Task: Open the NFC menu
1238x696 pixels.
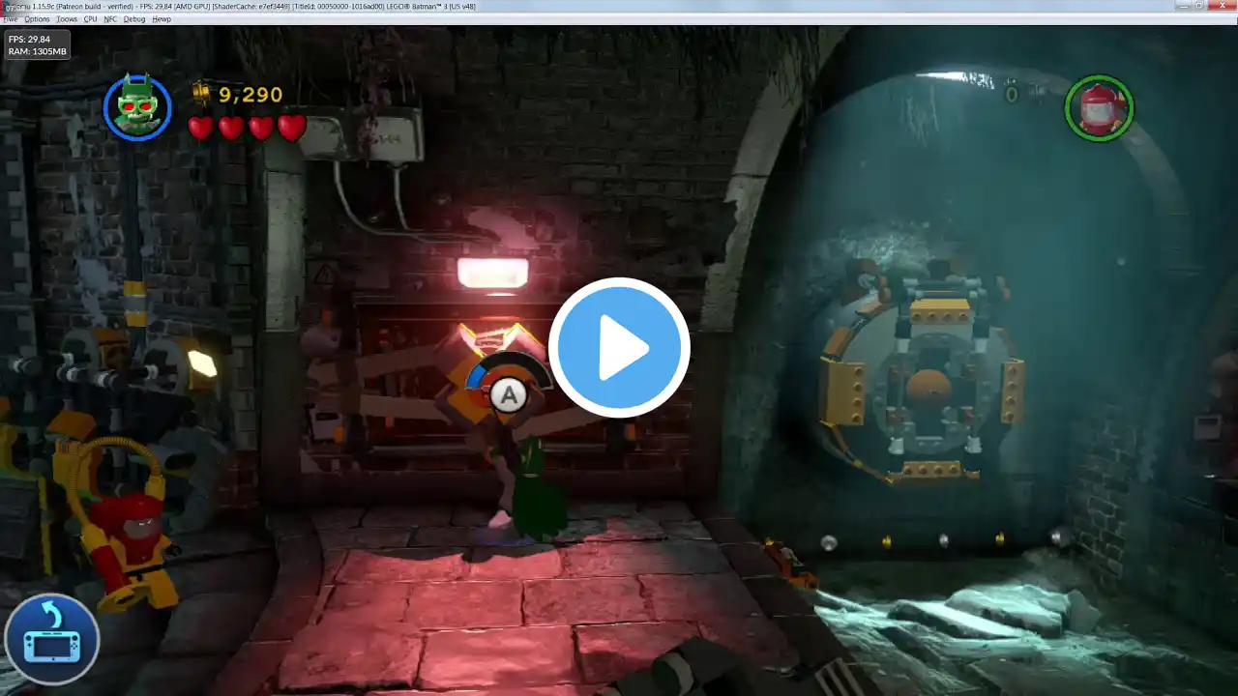Action: coord(110,19)
